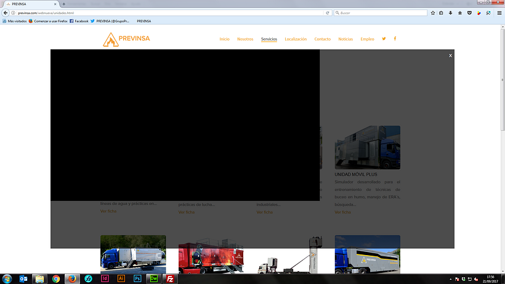This screenshot has width=505, height=284.
Task: Open Adobe Illustrator from the taskbar
Action: click(x=121, y=279)
